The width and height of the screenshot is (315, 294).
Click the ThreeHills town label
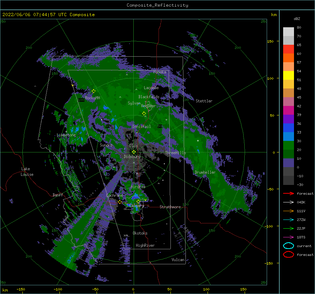click(175, 153)
